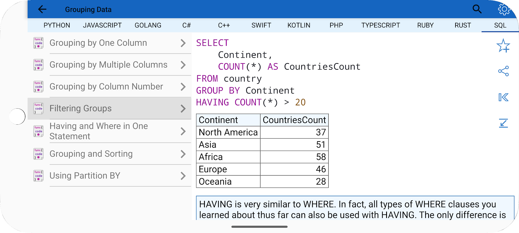Screen dimensions: 519x233
Task: Click the code icon beside Grouping by One Column
Action: click(x=38, y=43)
